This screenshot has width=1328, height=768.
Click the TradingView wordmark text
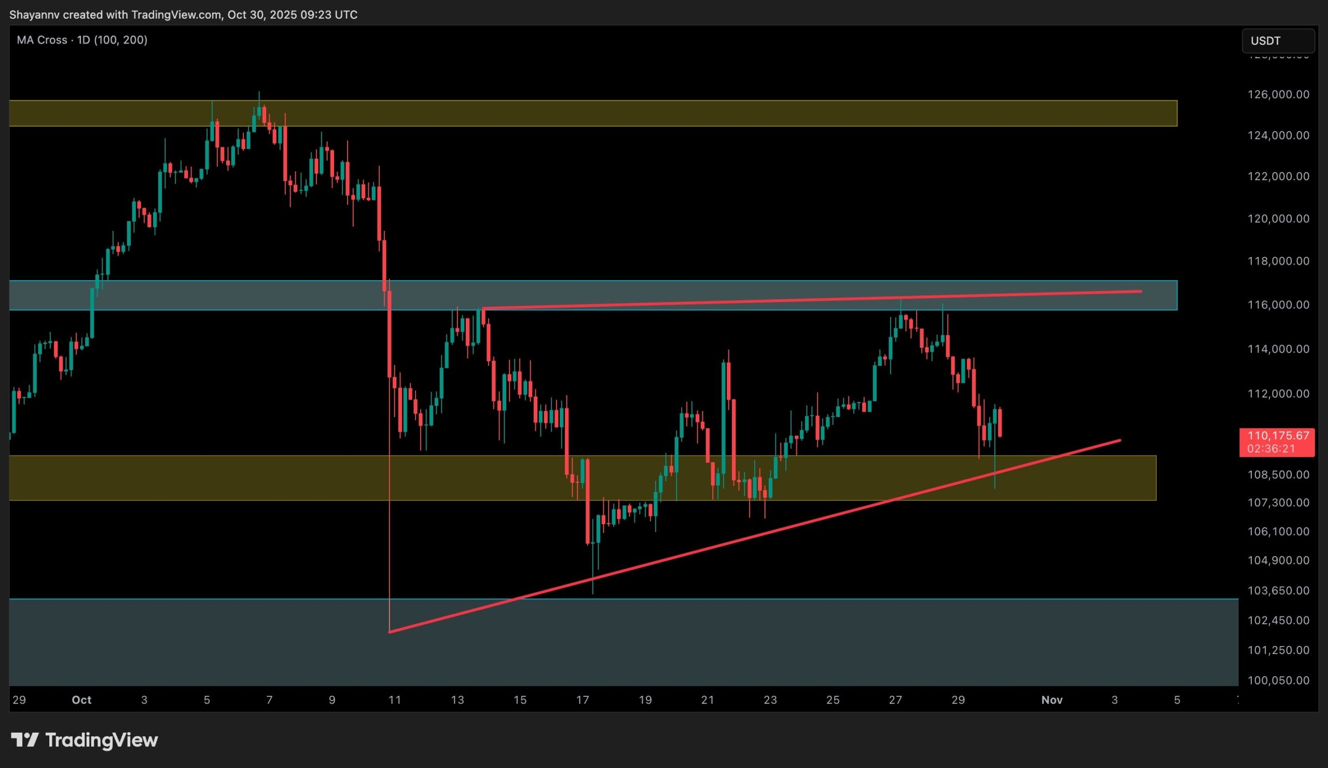click(x=102, y=740)
